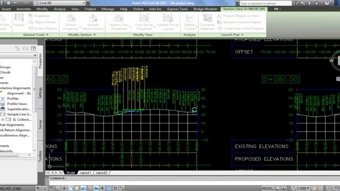Switch to the Toolbox toolspace tab
The image size is (340, 191).
tap(40, 156)
